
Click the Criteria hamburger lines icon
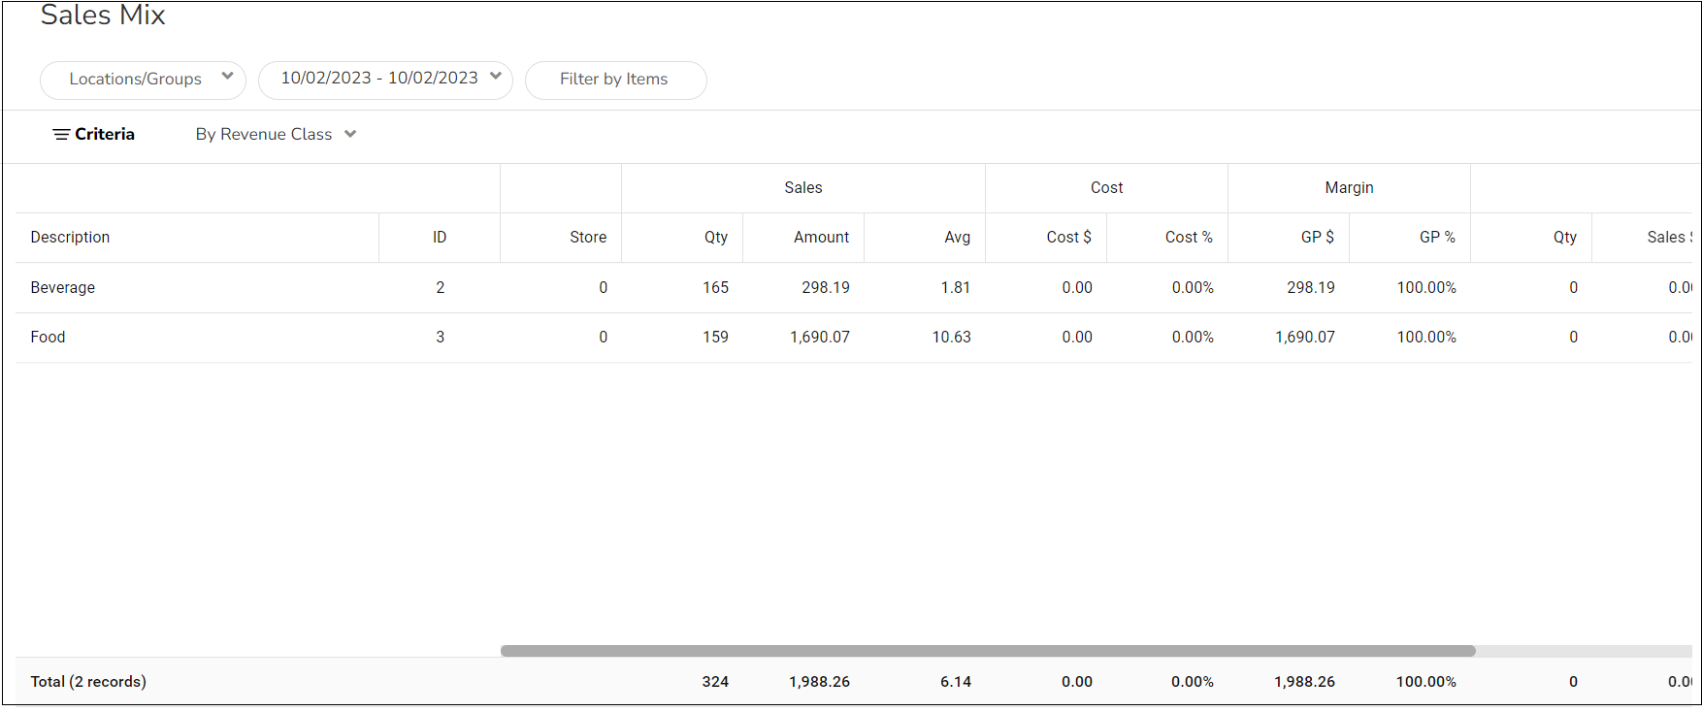click(x=60, y=135)
